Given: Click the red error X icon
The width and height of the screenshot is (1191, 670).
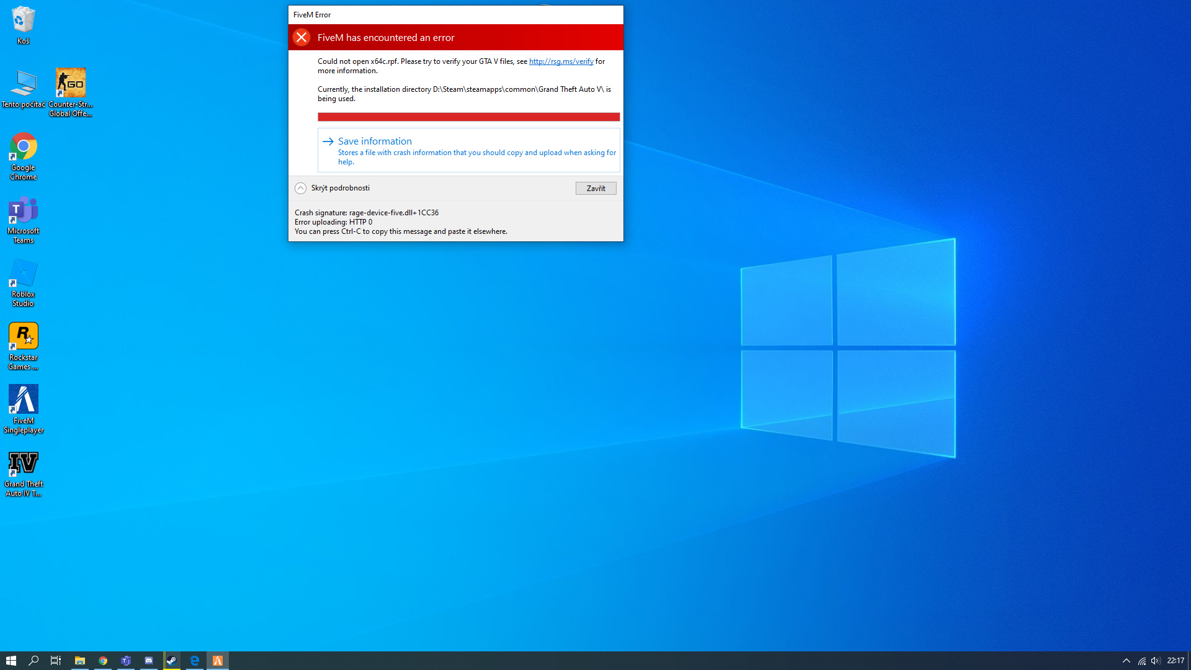Looking at the screenshot, I should coord(301,37).
